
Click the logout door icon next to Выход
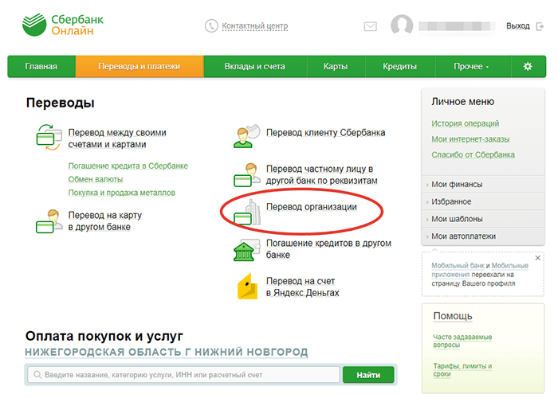point(540,26)
